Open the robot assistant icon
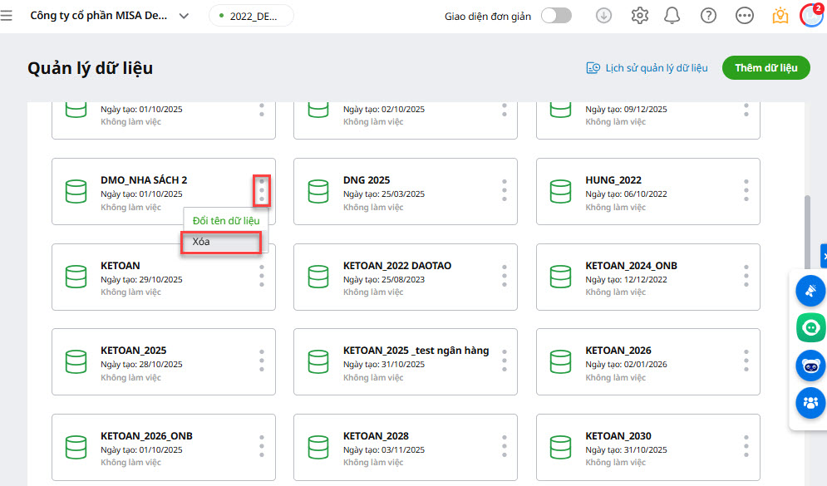This screenshot has height=486, width=827. point(810,366)
